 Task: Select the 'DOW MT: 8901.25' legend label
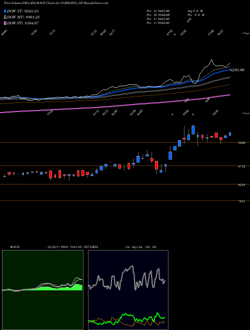pos(23,17)
